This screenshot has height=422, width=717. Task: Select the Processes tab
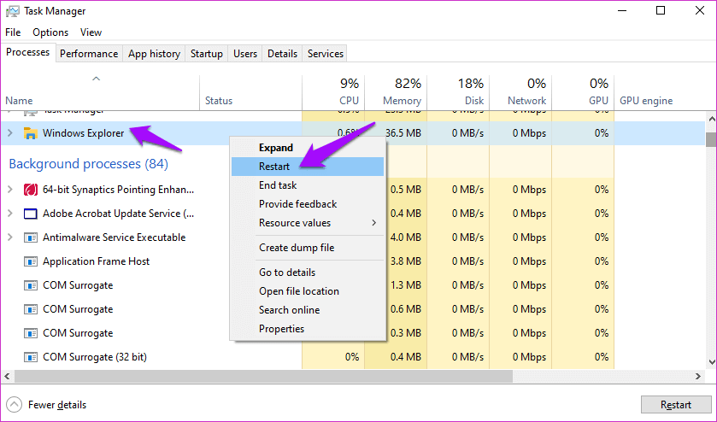click(28, 52)
